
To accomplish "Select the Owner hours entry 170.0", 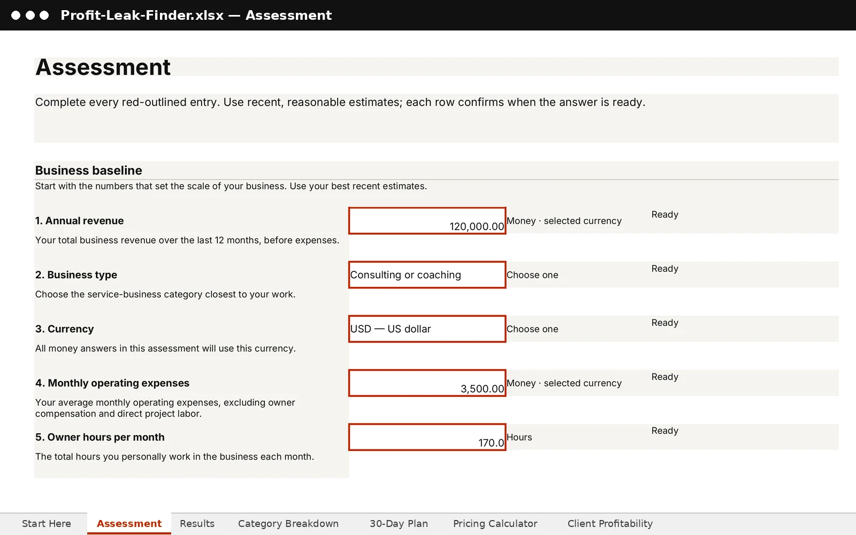I will pyautogui.click(x=427, y=437).
